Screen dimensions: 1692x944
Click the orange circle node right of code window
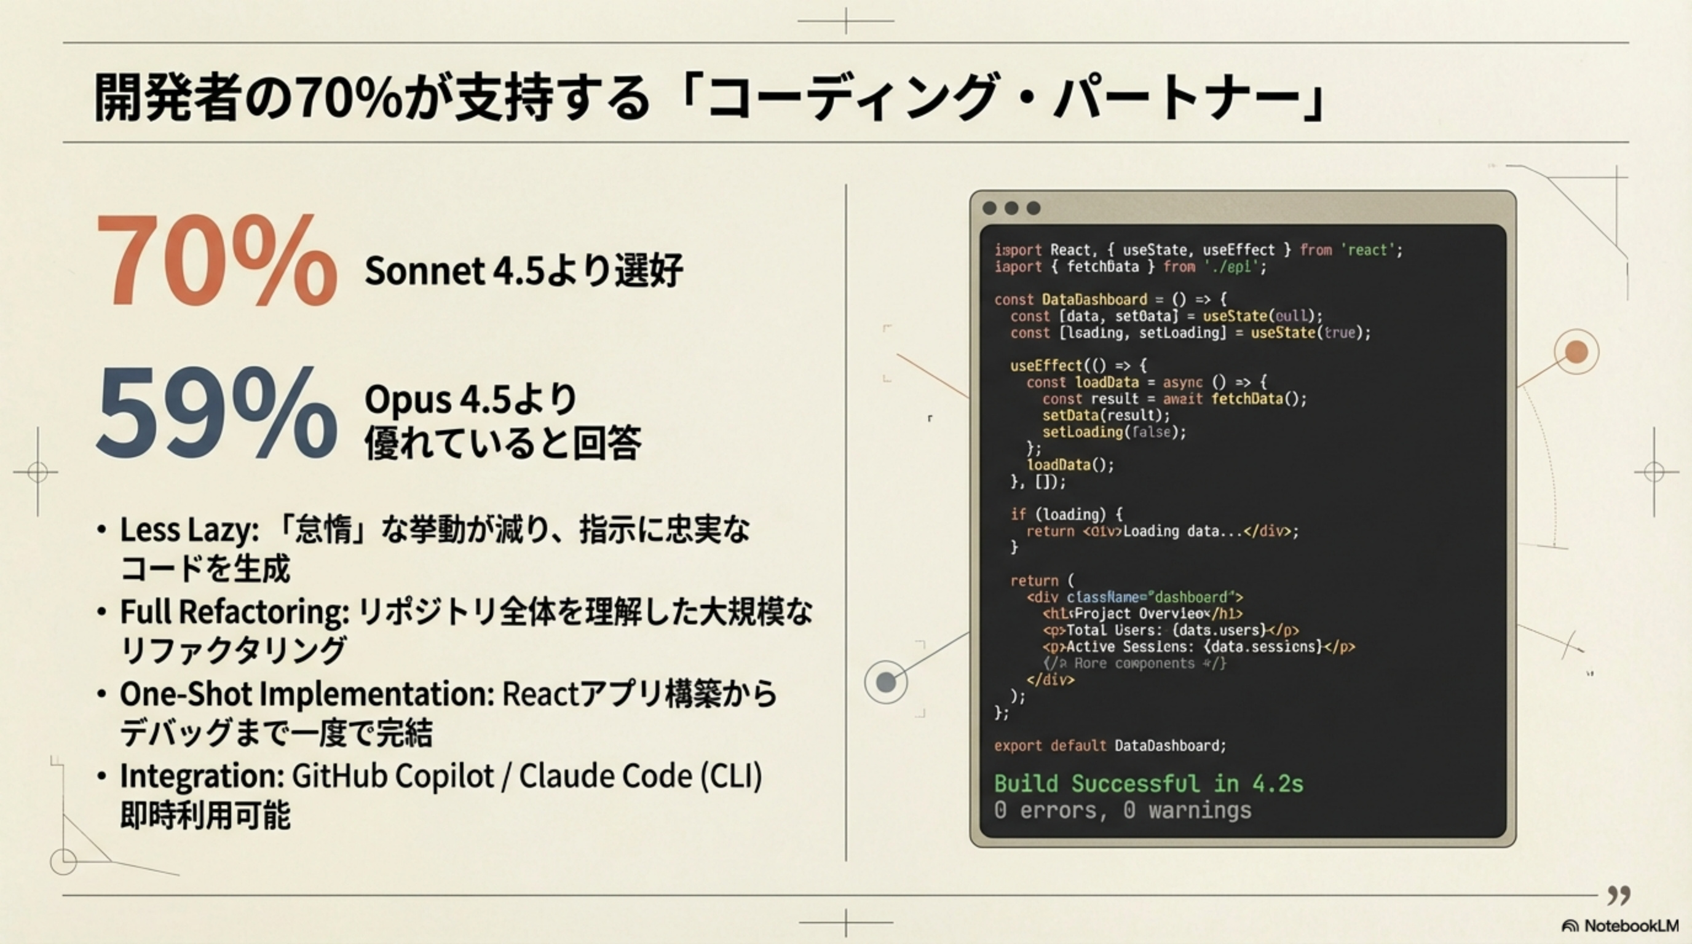1576,353
